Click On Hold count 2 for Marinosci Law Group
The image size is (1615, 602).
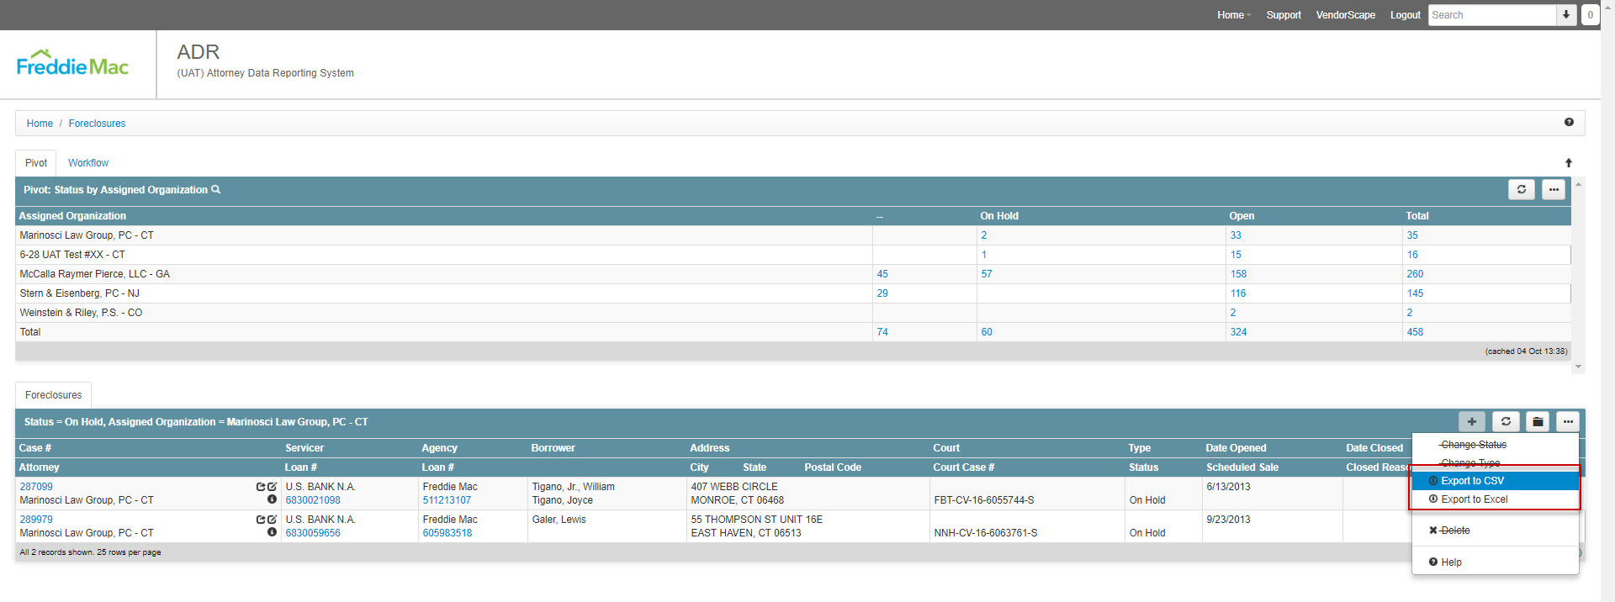pyautogui.click(x=984, y=235)
